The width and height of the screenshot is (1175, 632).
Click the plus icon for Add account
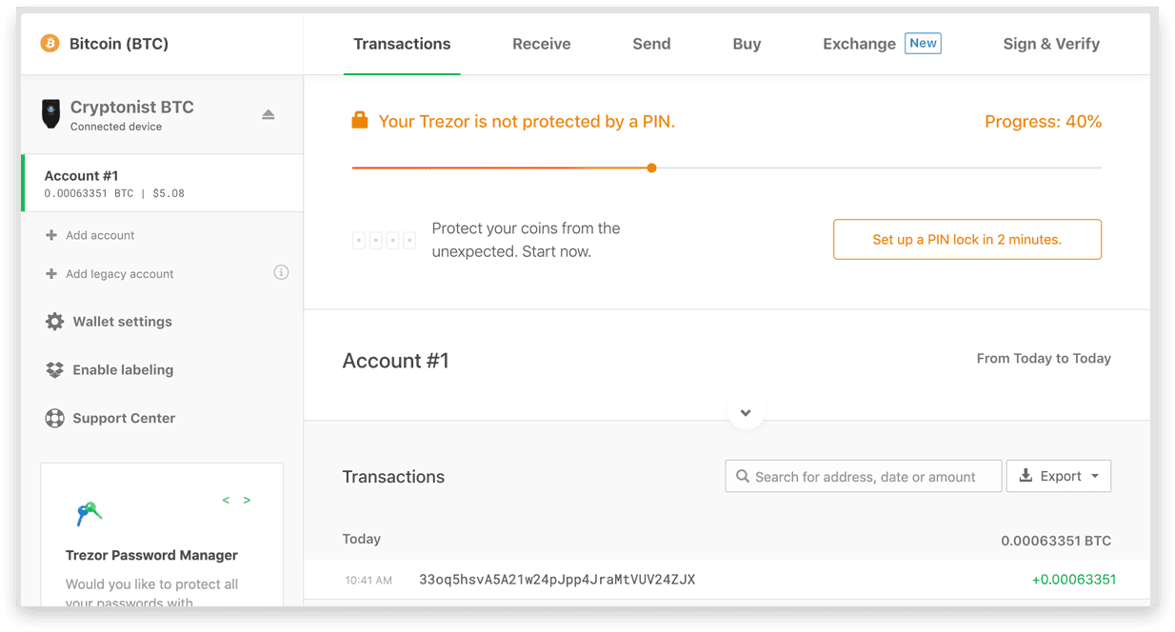click(x=51, y=235)
